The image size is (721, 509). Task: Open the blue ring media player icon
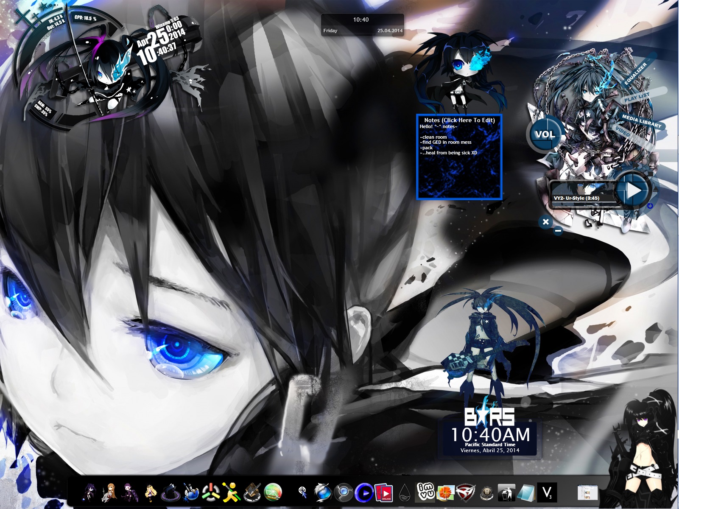[x=364, y=493]
